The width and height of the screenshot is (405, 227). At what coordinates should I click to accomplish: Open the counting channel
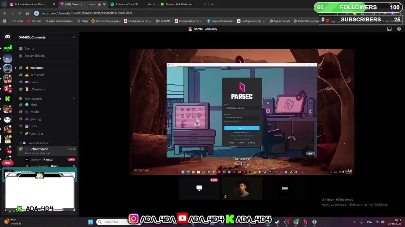pos(47,133)
